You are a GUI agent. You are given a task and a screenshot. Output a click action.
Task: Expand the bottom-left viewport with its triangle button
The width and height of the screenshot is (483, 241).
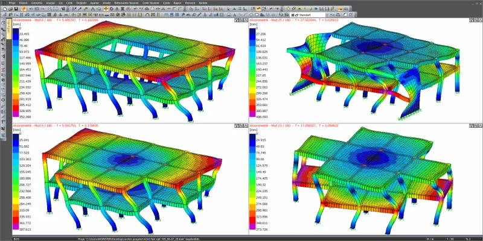click(246, 125)
